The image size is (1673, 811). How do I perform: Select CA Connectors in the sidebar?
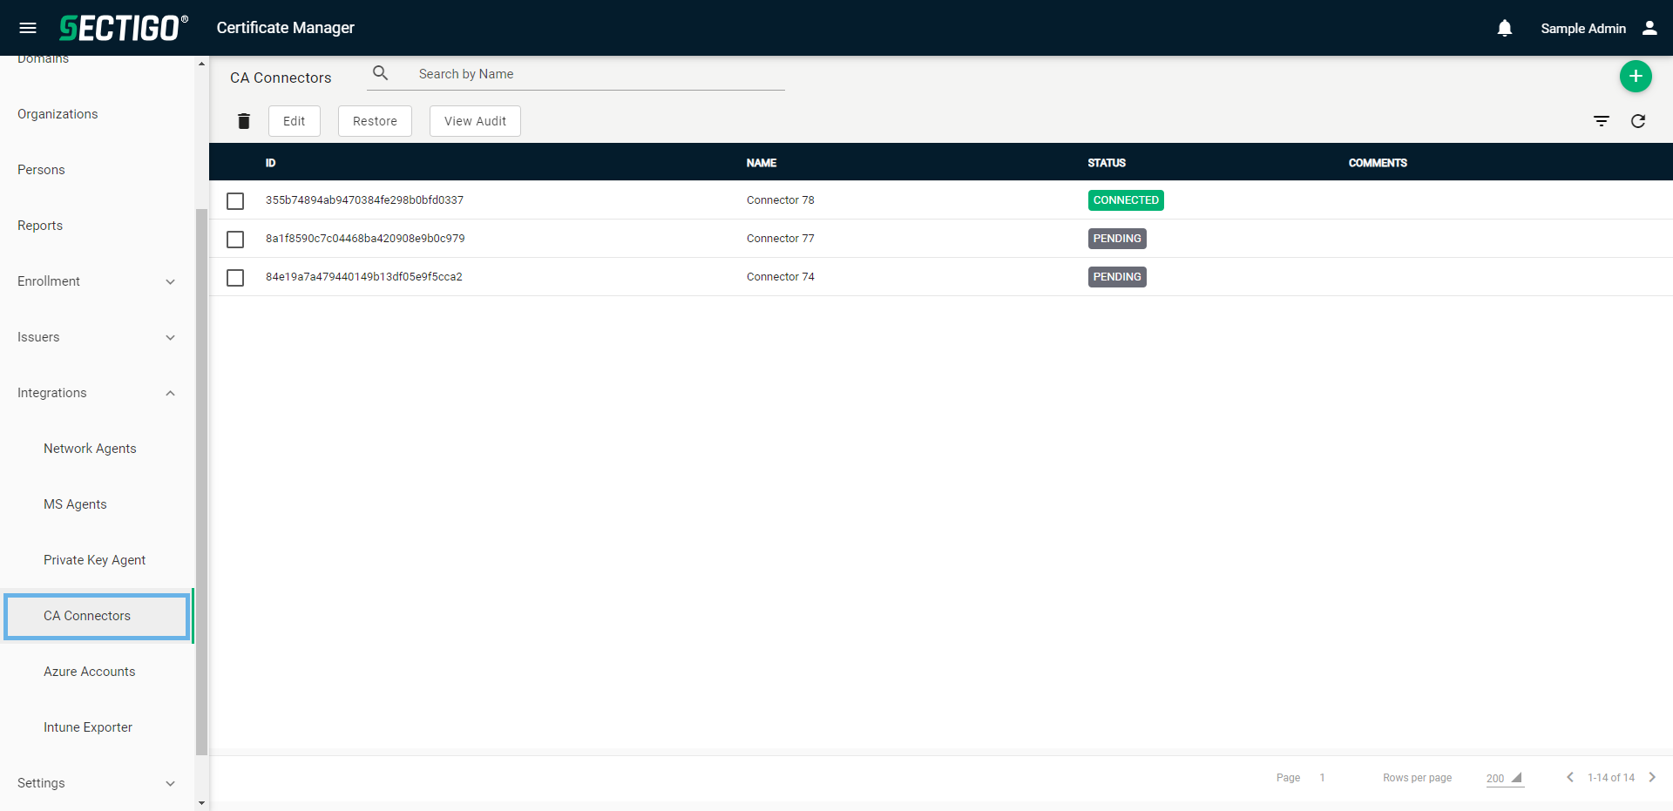tap(97, 616)
